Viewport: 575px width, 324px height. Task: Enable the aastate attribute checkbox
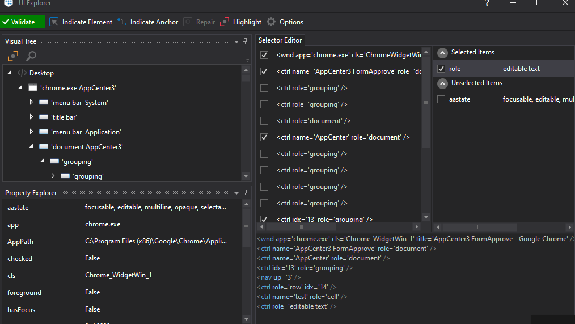coord(441,99)
